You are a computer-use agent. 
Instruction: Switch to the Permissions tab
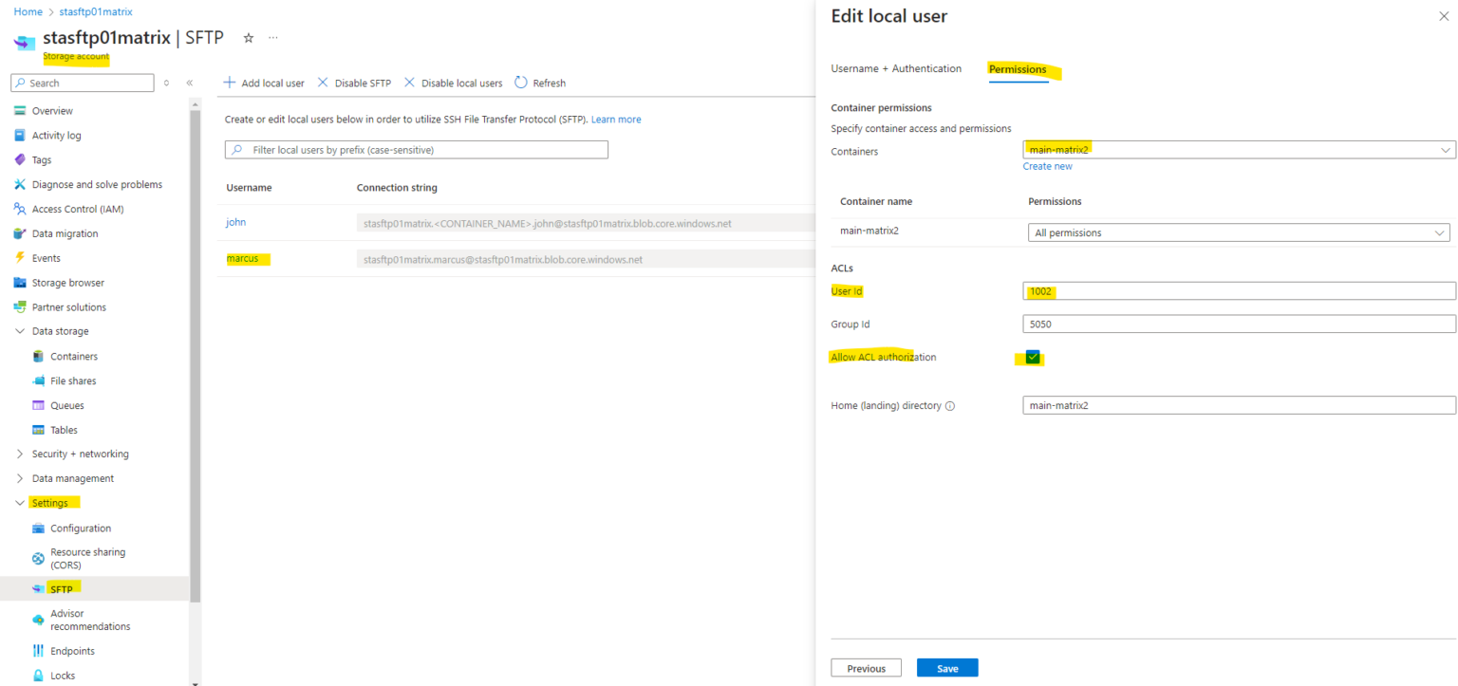(x=1017, y=68)
